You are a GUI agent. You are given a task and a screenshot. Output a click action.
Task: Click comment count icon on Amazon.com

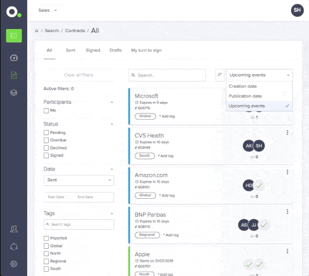pos(252,196)
